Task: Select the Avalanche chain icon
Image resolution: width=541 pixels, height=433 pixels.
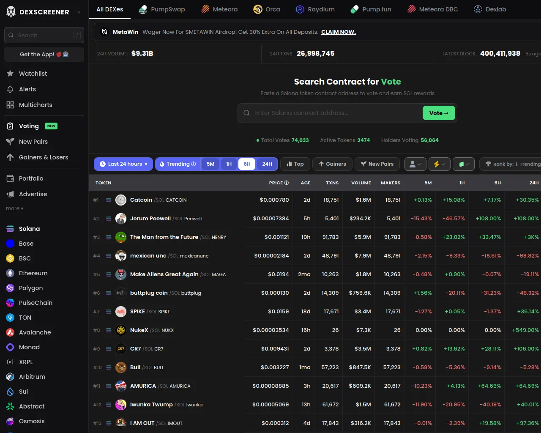Action: pyautogui.click(x=10, y=332)
